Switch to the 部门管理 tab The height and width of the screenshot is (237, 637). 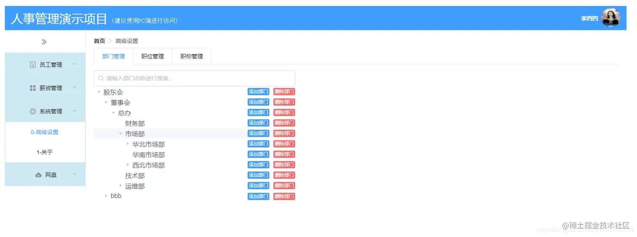[114, 56]
